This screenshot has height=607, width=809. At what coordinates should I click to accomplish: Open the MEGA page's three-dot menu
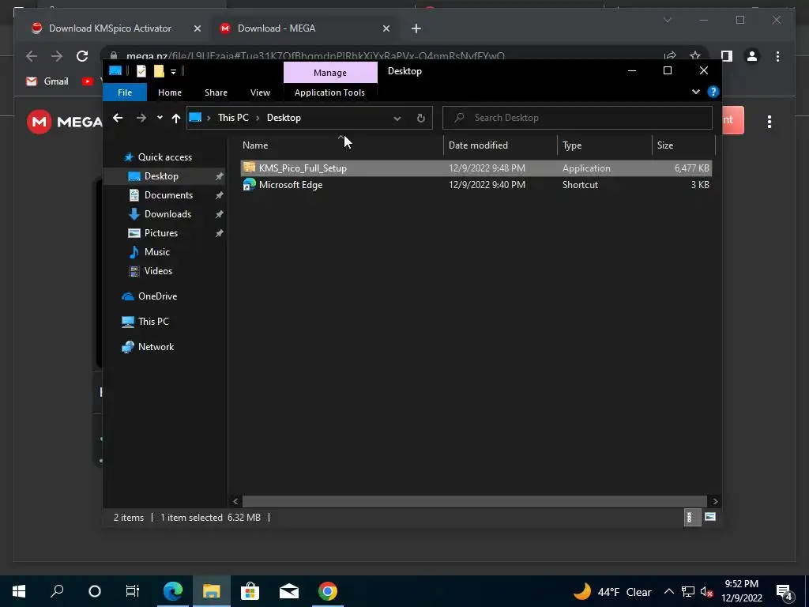click(x=769, y=122)
